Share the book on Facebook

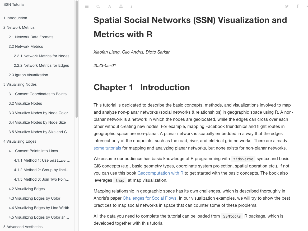(x=297, y=6)
